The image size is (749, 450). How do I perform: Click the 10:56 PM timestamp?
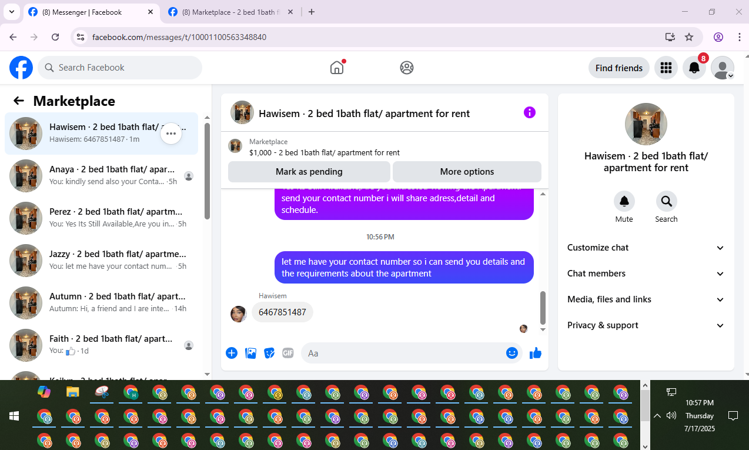pyautogui.click(x=380, y=237)
